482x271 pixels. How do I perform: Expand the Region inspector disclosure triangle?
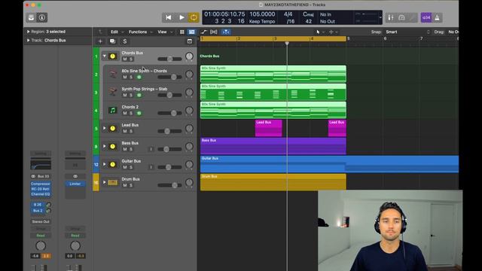[x=29, y=32]
